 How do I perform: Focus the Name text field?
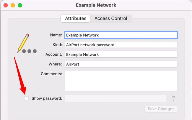coord(121,35)
